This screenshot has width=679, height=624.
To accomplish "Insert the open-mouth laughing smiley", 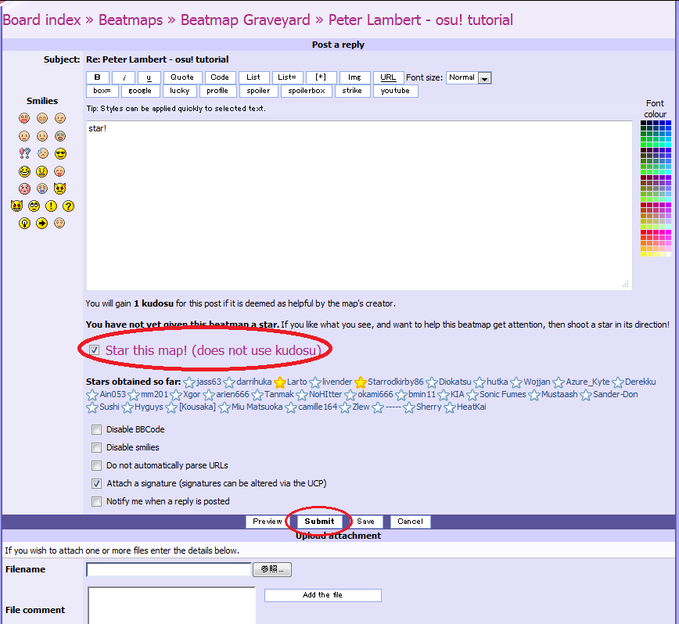I will (24, 118).
